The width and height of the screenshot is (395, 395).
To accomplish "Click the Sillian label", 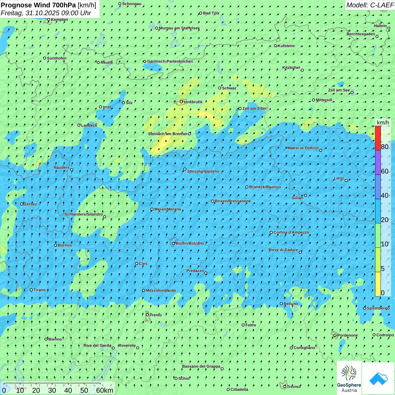I will point(297,198).
